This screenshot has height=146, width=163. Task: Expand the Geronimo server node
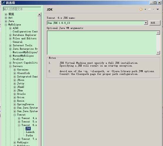(15, 70)
